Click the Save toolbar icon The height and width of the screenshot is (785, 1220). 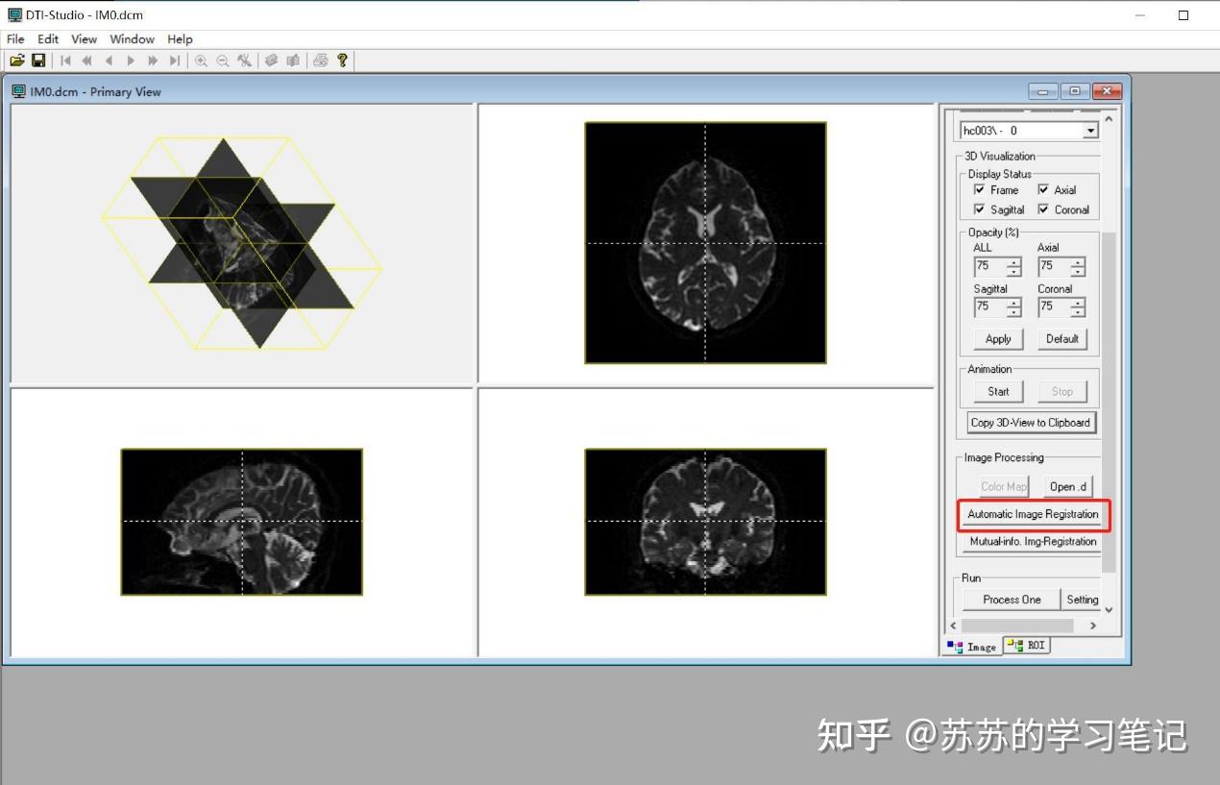coord(38,60)
